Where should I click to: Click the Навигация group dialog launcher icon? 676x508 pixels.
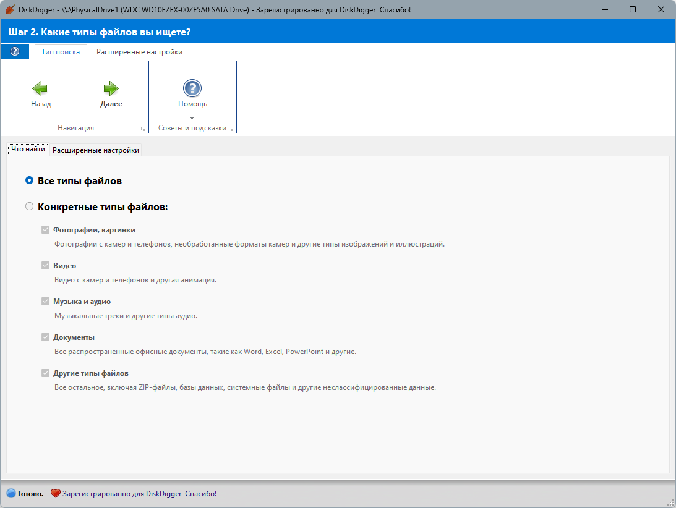click(143, 129)
